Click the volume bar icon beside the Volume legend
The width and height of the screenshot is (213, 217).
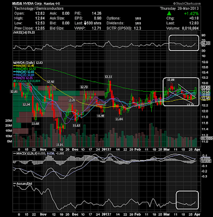point(14,81)
